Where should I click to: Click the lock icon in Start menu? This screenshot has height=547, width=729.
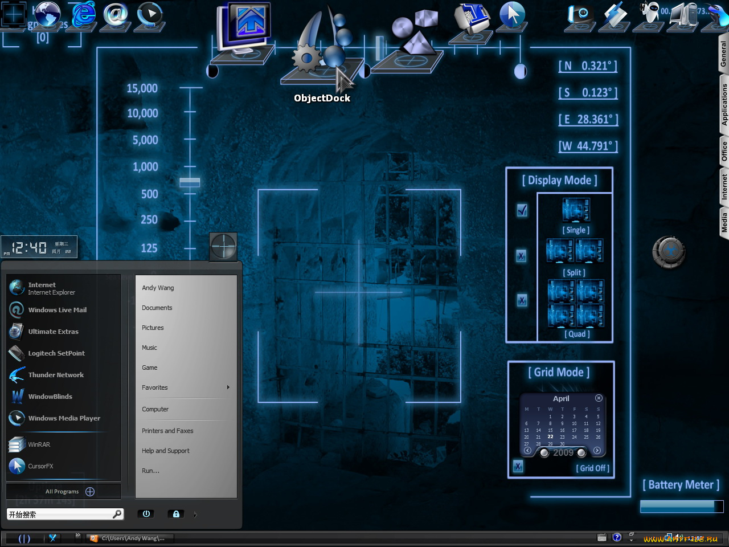coord(176,514)
